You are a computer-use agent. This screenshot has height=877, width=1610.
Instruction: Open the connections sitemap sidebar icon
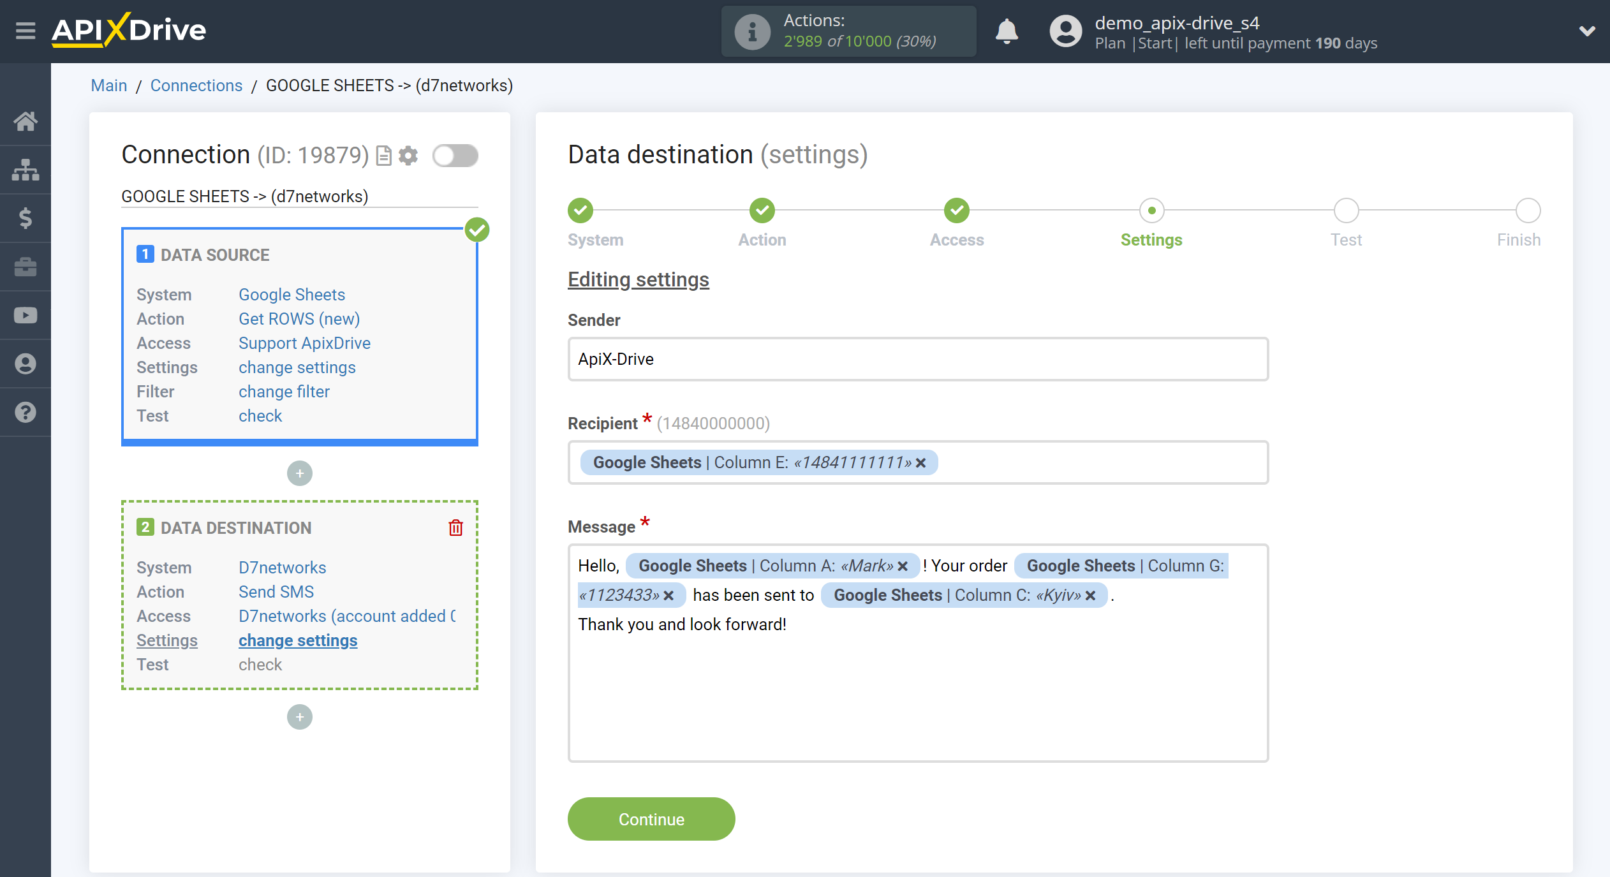tap(26, 170)
